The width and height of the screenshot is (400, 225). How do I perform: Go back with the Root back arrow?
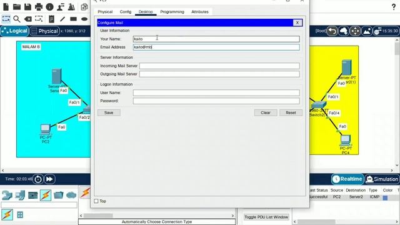(332, 31)
